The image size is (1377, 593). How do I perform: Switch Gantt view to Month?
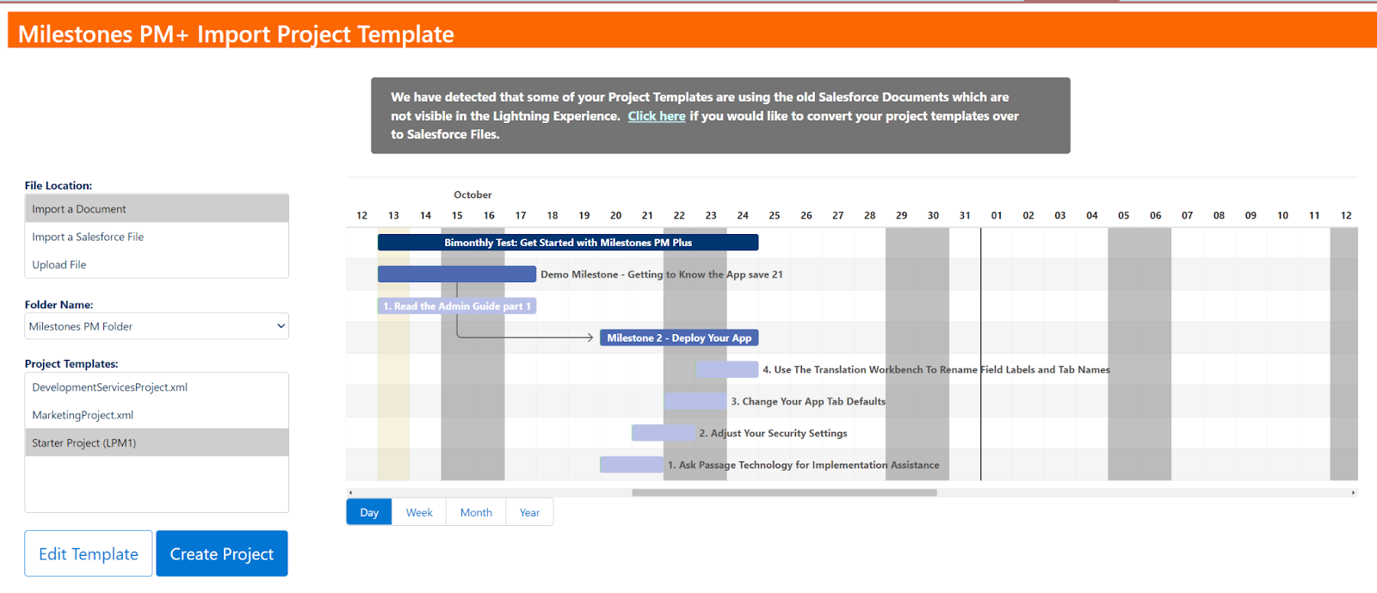[476, 512]
